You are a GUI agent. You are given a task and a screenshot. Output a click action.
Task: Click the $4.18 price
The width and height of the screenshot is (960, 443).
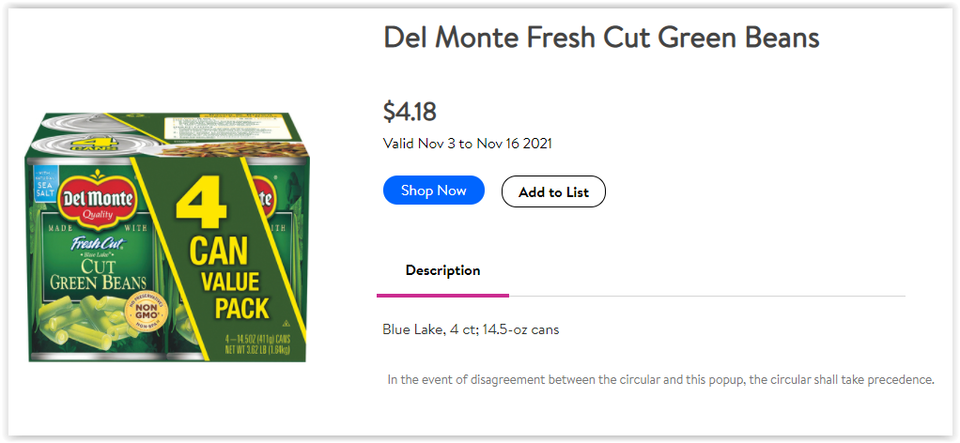click(410, 112)
